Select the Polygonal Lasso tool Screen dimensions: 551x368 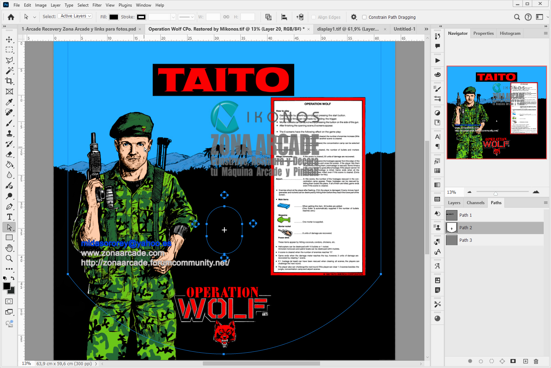(9, 60)
